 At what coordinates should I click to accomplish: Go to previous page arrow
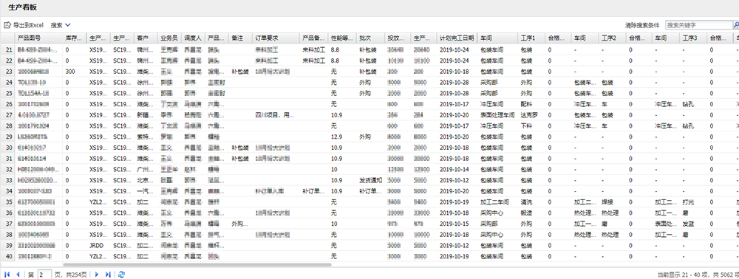18,275
